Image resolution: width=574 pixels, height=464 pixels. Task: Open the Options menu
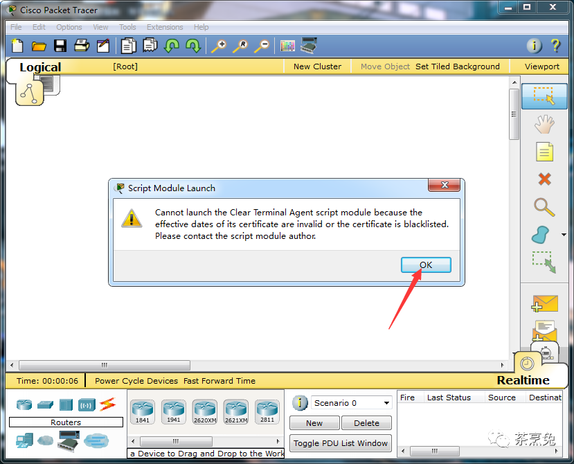click(x=69, y=27)
